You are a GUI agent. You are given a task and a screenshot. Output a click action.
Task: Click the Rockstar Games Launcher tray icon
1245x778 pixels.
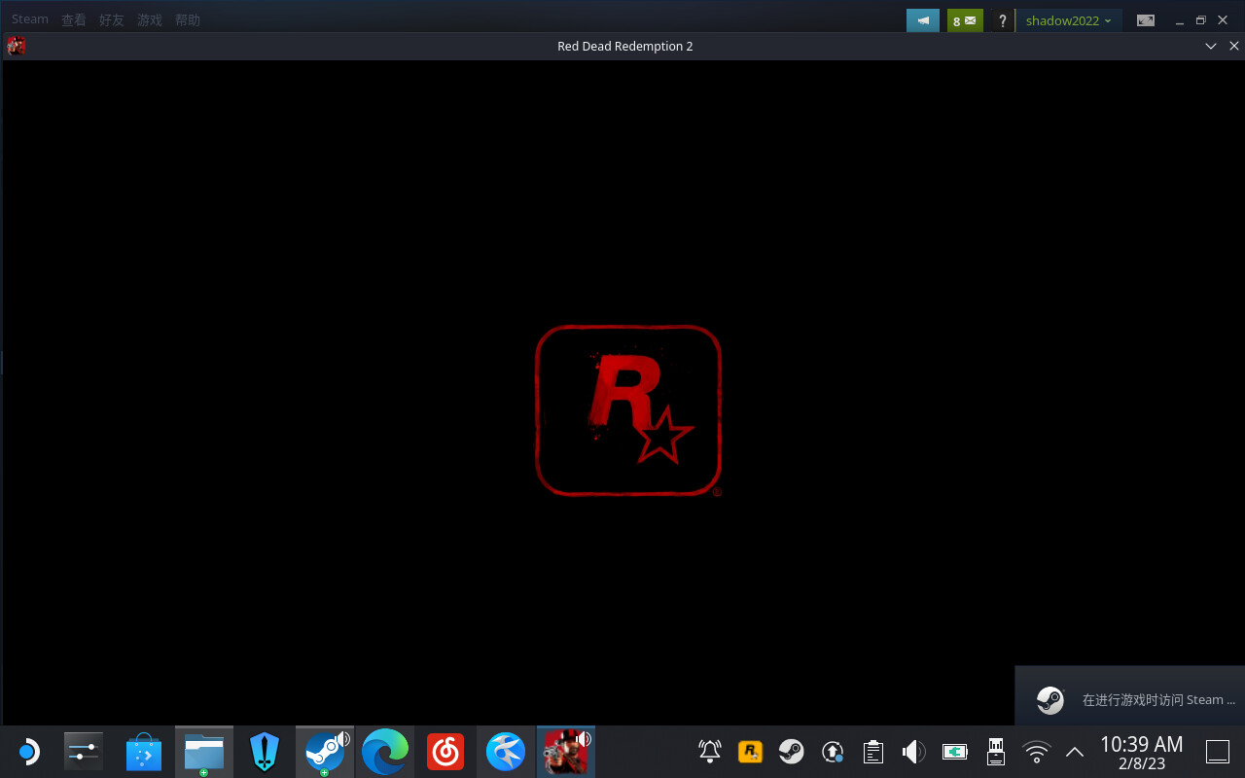point(750,752)
